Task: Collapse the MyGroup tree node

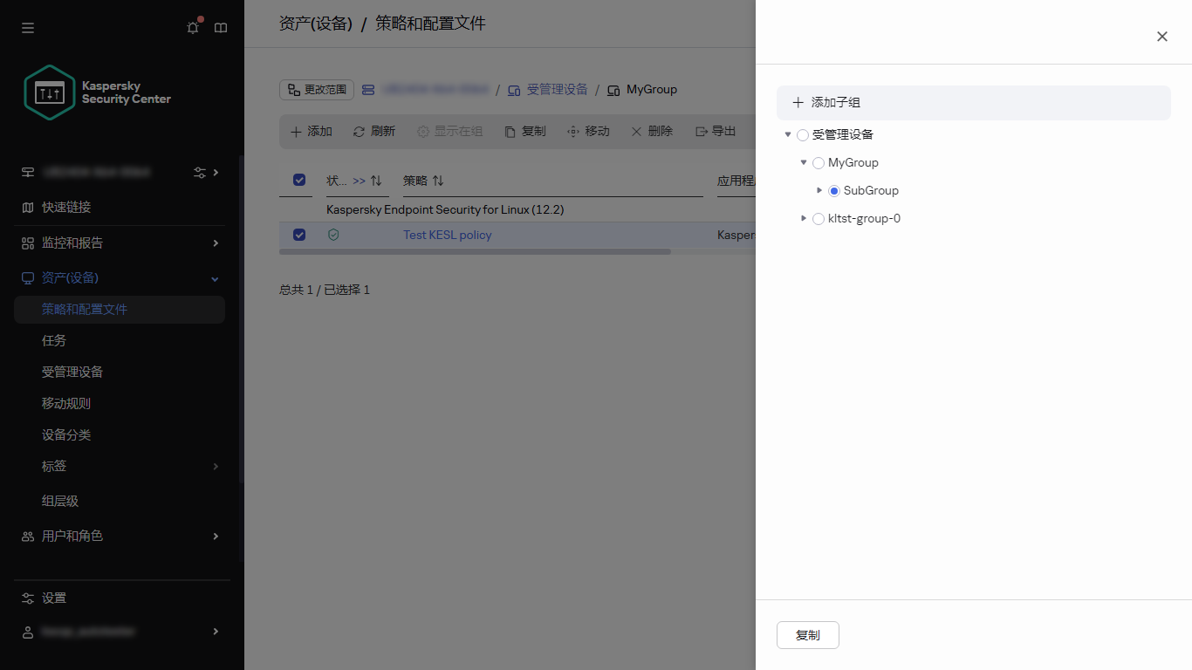Action: (803, 162)
